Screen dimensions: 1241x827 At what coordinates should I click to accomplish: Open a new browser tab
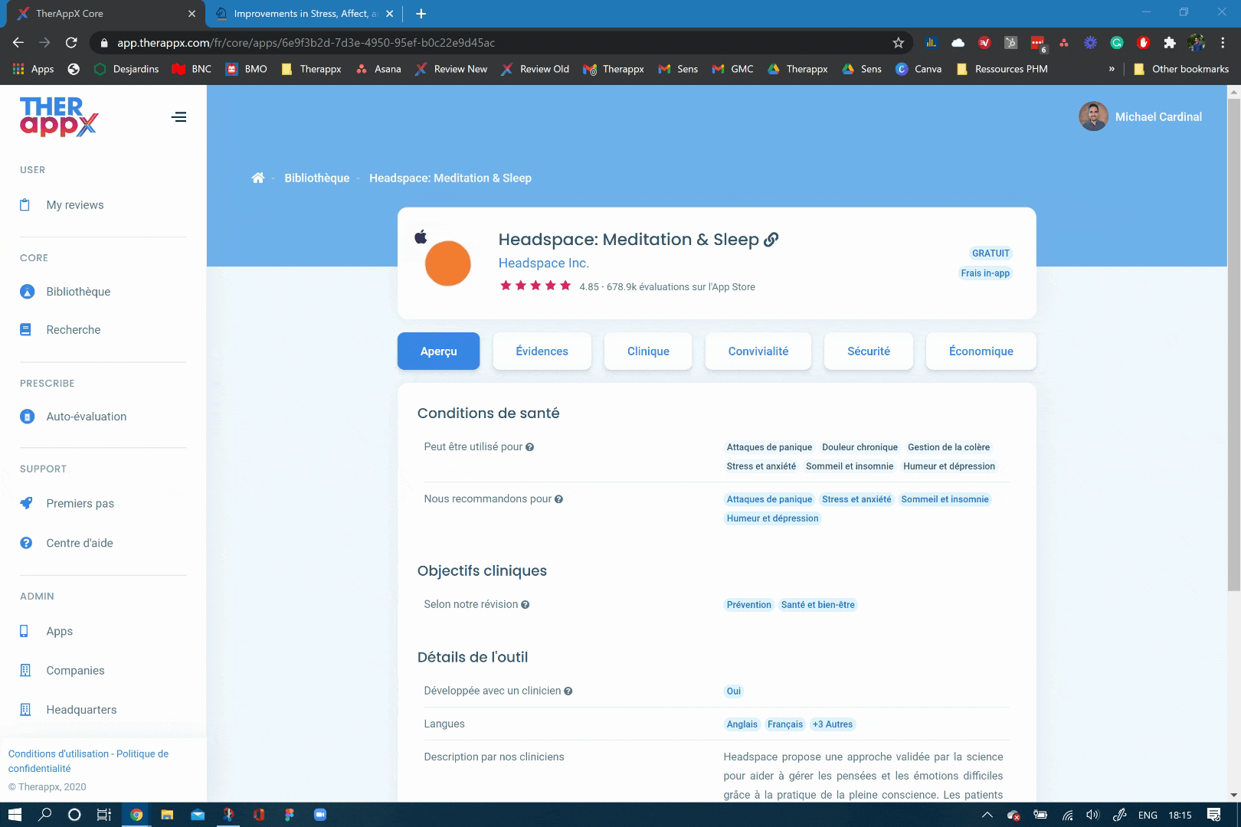click(421, 14)
